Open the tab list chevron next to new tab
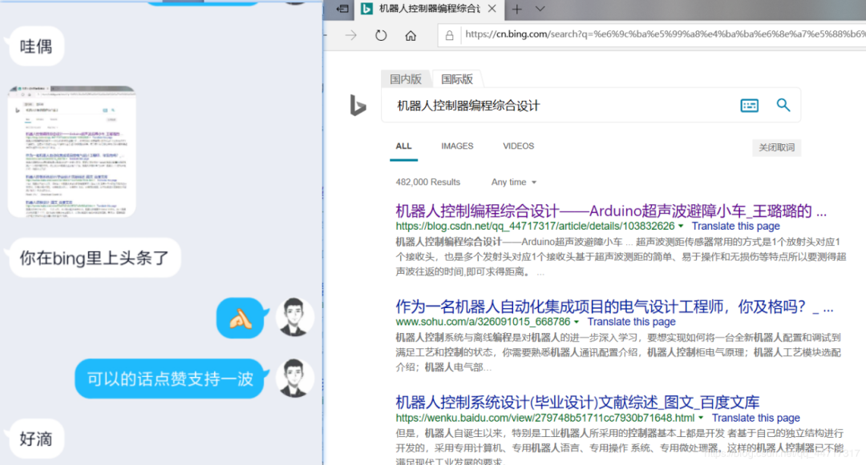This screenshot has height=465, width=866. 540,9
